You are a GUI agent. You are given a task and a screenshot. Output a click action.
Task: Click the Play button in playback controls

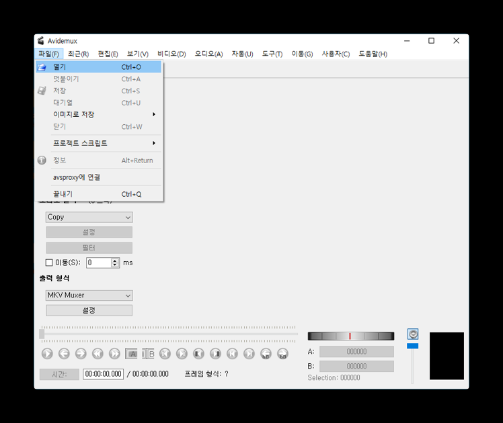pyautogui.click(x=47, y=354)
